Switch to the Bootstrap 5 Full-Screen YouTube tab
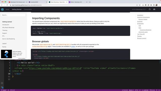Screen dimensions: 161x91 18,2
